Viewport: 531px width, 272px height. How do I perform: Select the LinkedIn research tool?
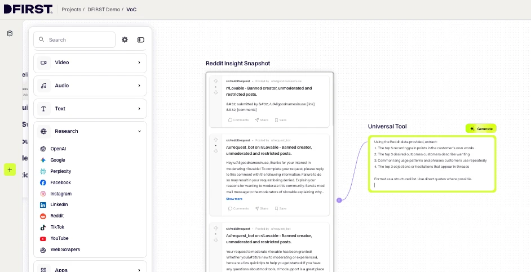pos(54,204)
